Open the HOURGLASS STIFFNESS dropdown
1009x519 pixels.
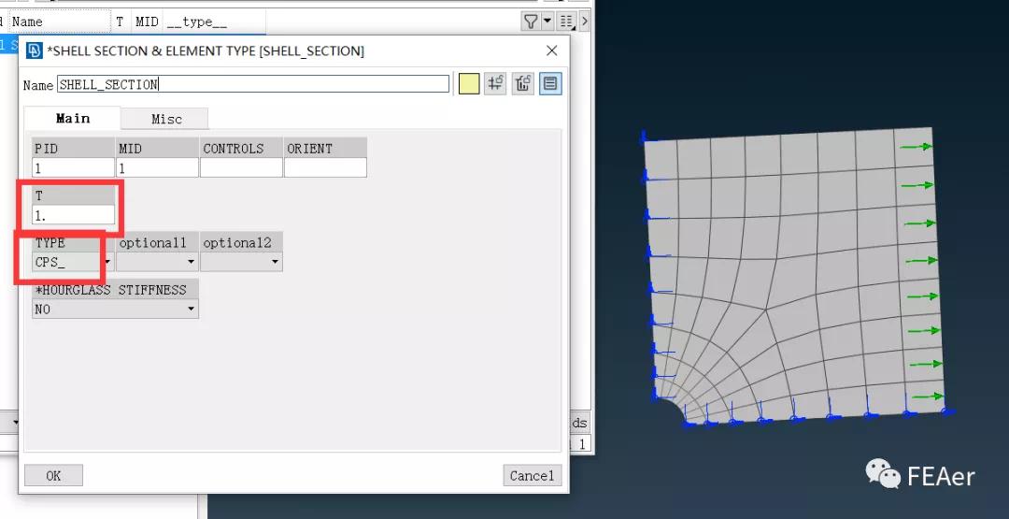[115, 309]
